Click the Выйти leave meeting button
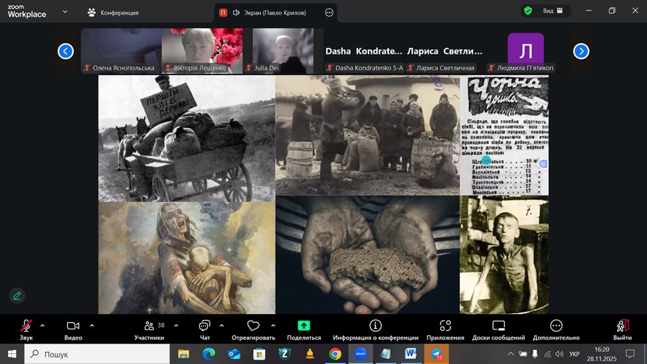The height and width of the screenshot is (364, 647). pos(622,325)
